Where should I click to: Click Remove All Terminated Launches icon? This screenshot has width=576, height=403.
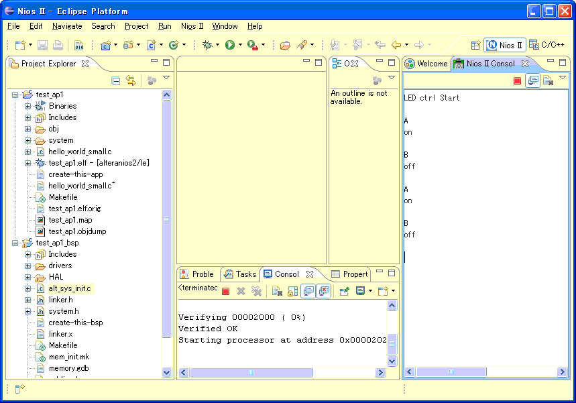point(256,291)
